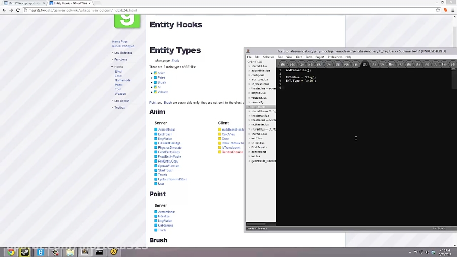This screenshot has width=457, height=257.
Task: Click the green Garry's Mod wiki logo
Action: click(127, 20)
